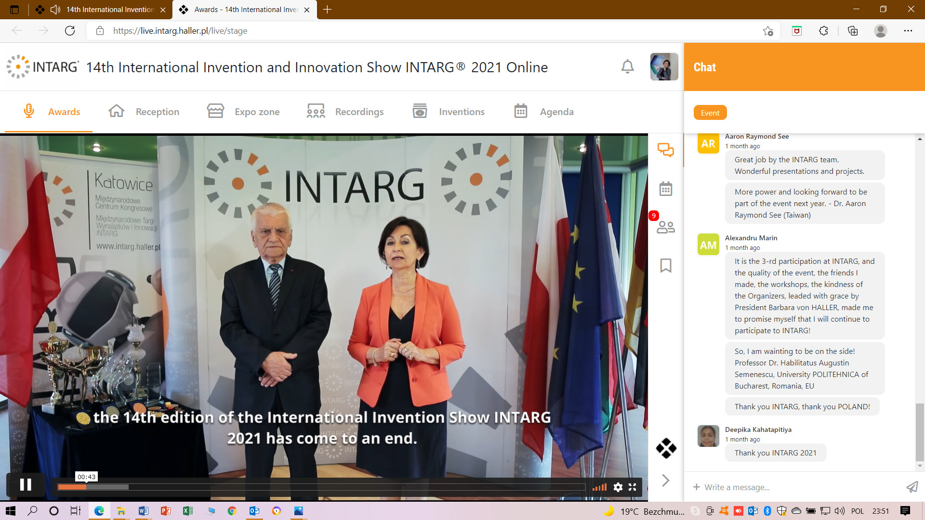
Task: Add page to favorites star
Action: 768,31
